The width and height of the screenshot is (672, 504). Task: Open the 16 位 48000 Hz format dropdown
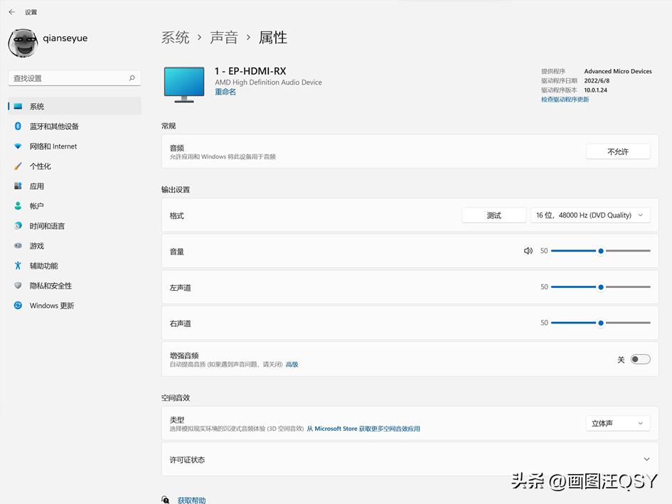[590, 215]
